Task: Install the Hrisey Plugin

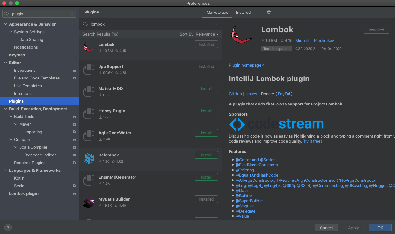Action: (206, 111)
